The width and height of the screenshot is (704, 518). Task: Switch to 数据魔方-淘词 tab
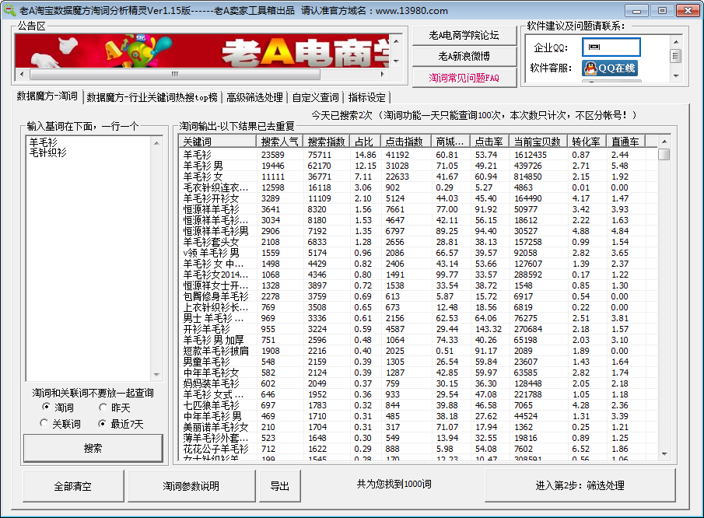click(x=47, y=96)
